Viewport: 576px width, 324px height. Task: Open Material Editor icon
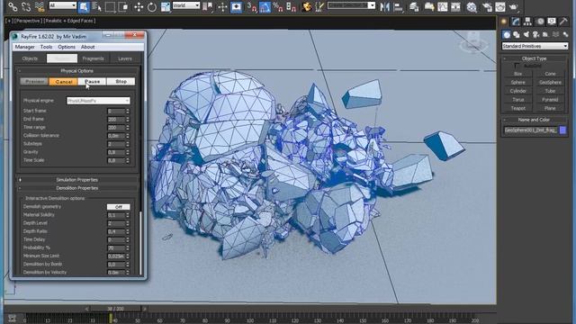tap(472, 6)
